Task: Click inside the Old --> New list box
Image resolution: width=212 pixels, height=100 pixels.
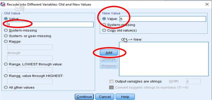Action: click(164, 59)
